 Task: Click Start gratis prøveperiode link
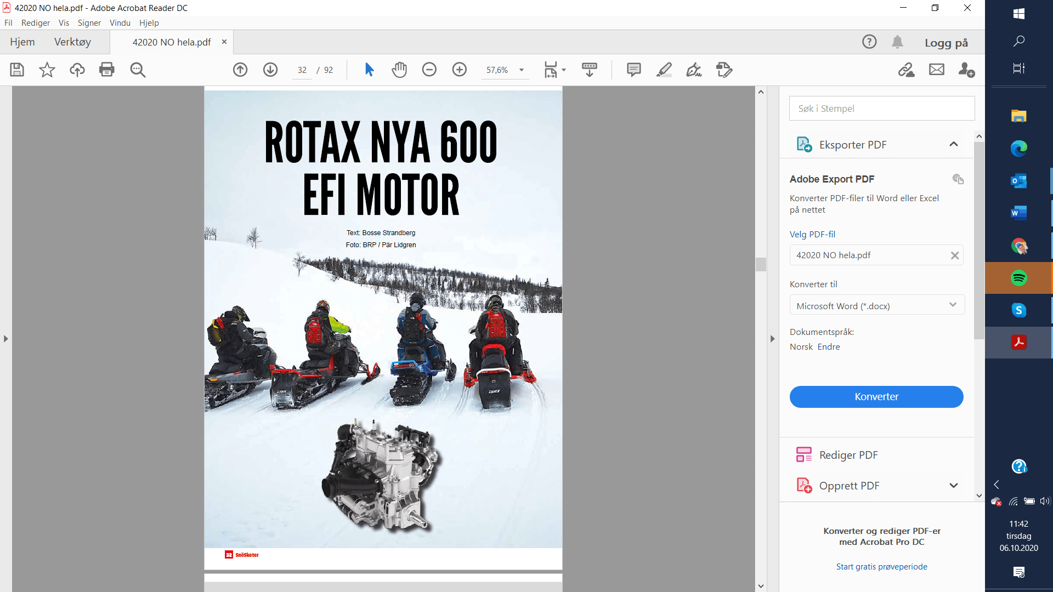pyautogui.click(x=881, y=567)
